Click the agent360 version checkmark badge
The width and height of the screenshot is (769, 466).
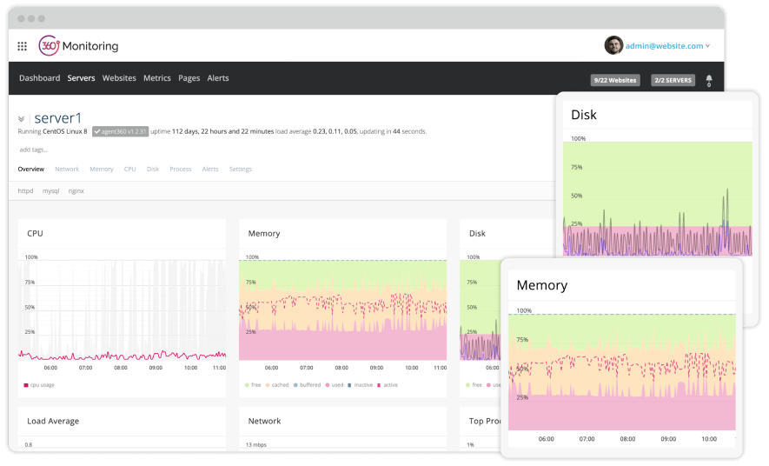tap(119, 131)
